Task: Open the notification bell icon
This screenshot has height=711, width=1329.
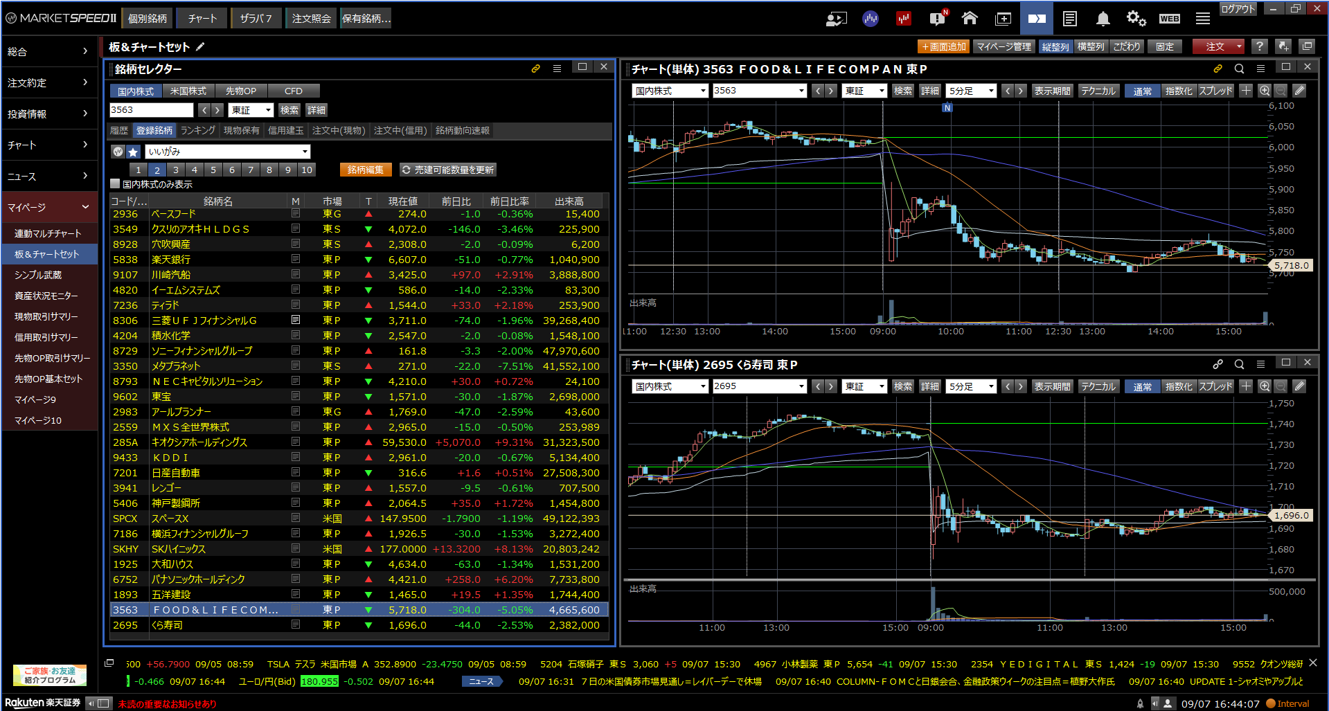Action: [x=1103, y=19]
